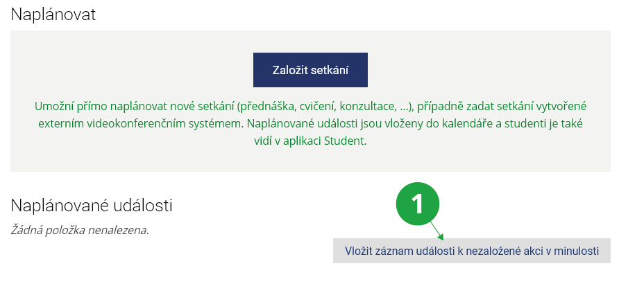Click the "Založit setkání" button
This screenshot has width=619, height=284.
click(x=309, y=70)
